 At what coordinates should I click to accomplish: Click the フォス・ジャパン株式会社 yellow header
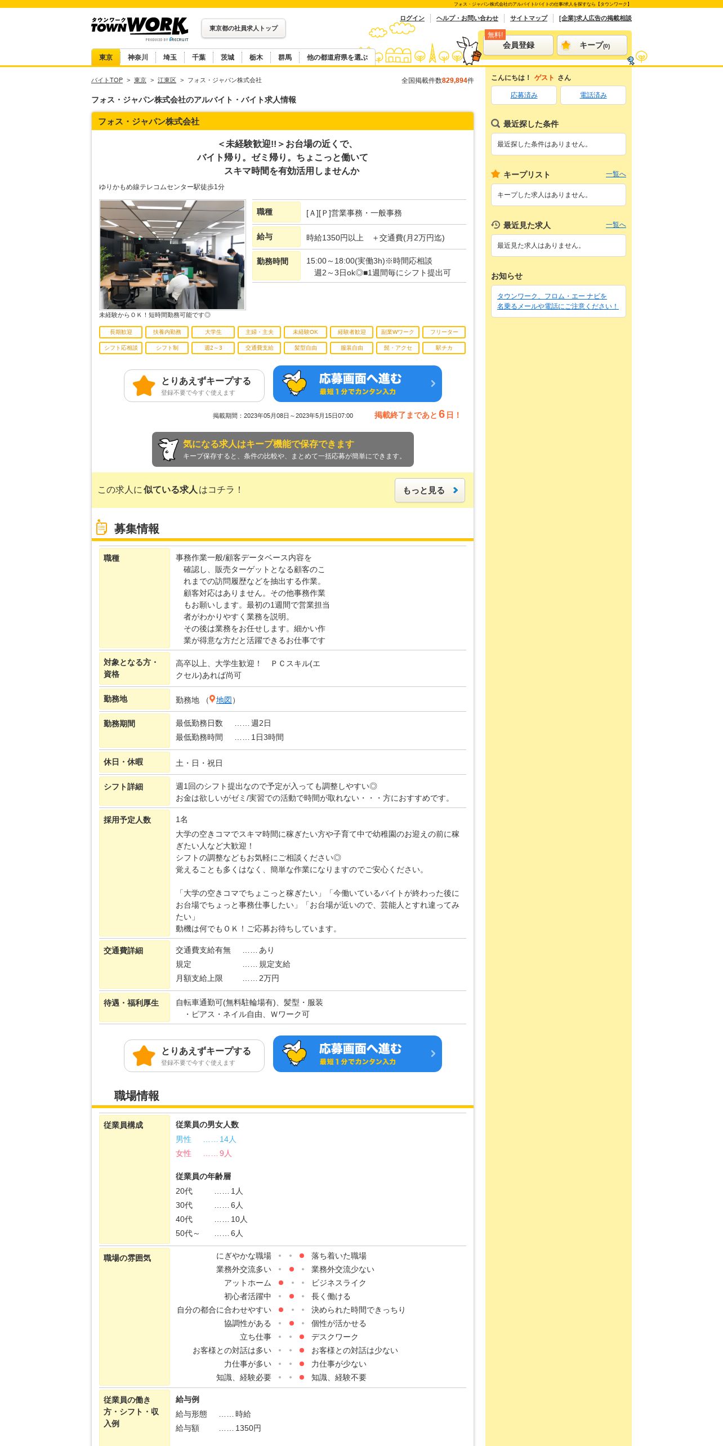pos(283,121)
